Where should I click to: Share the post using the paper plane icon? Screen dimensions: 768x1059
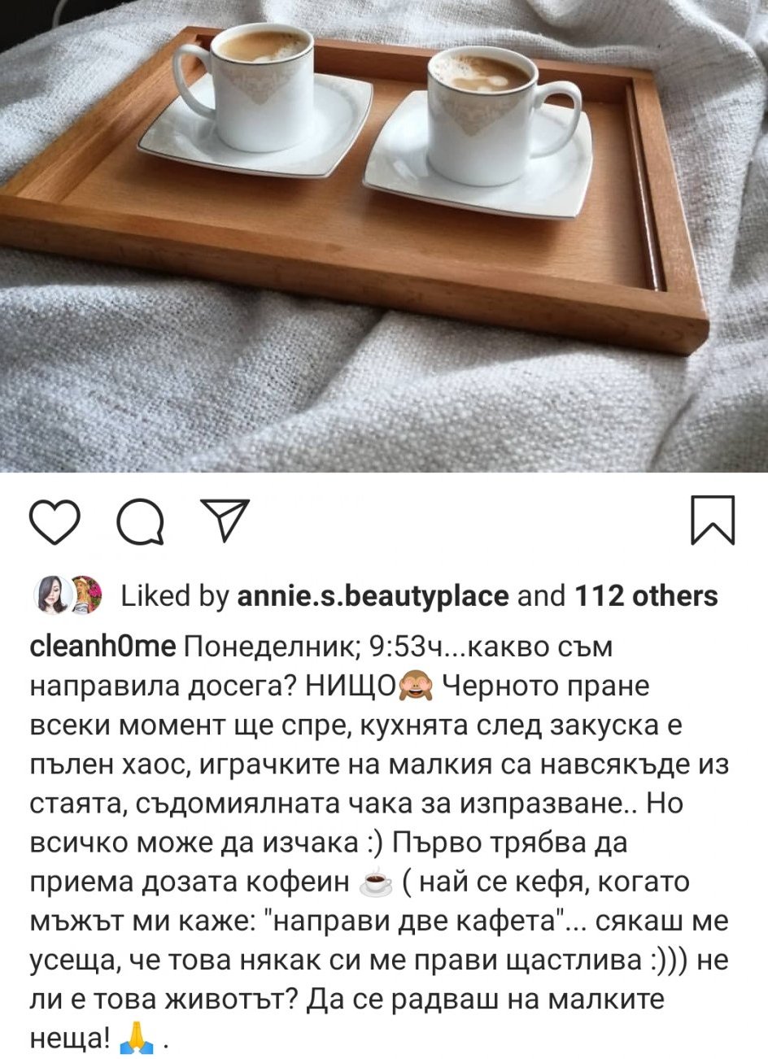(x=224, y=521)
